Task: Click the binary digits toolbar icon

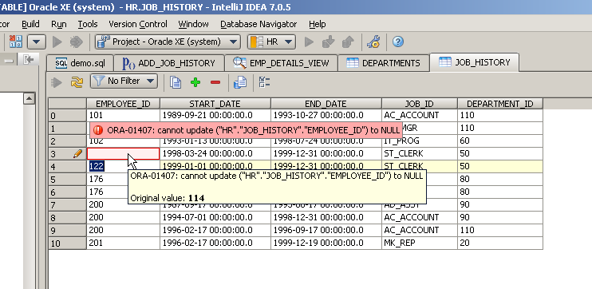Action: pyautogui.click(x=15, y=42)
